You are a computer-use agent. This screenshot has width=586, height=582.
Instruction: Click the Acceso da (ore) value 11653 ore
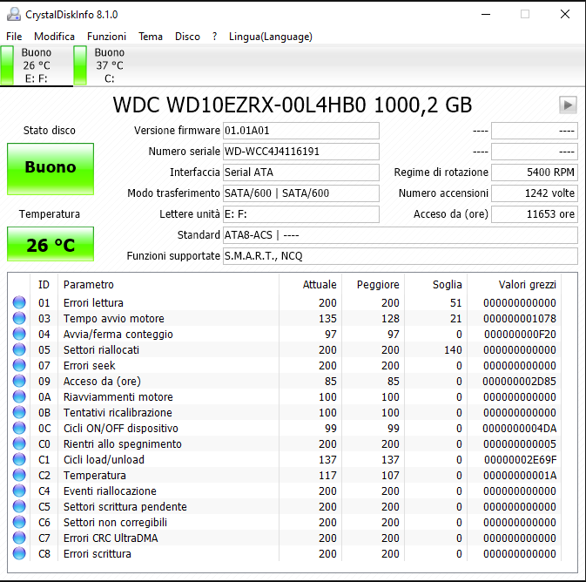[x=535, y=214]
